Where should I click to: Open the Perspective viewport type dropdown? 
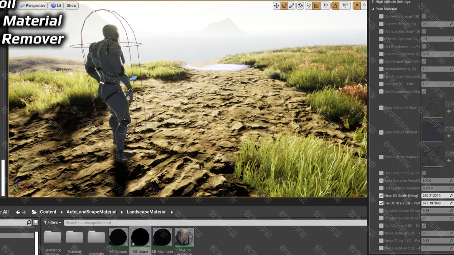click(x=33, y=6)
